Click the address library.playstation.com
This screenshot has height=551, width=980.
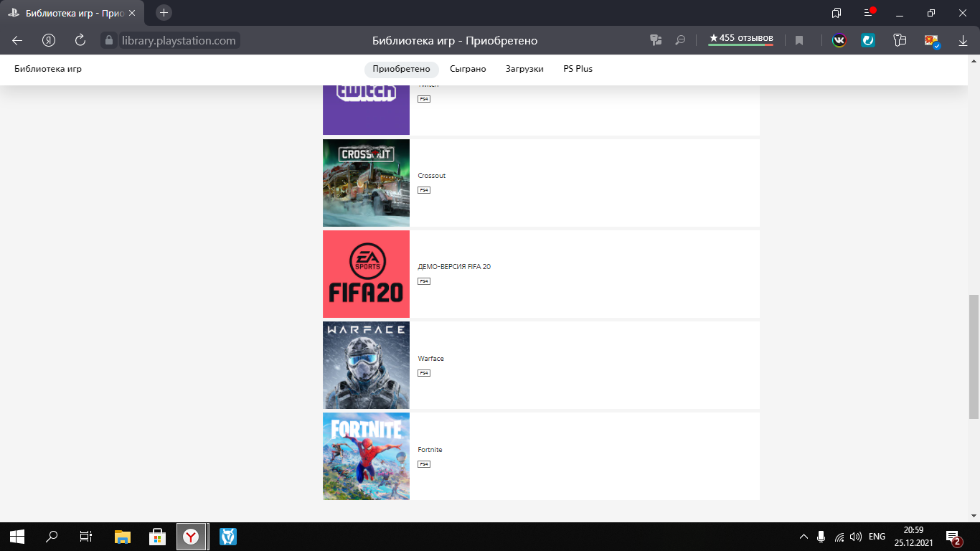[178, 41]
